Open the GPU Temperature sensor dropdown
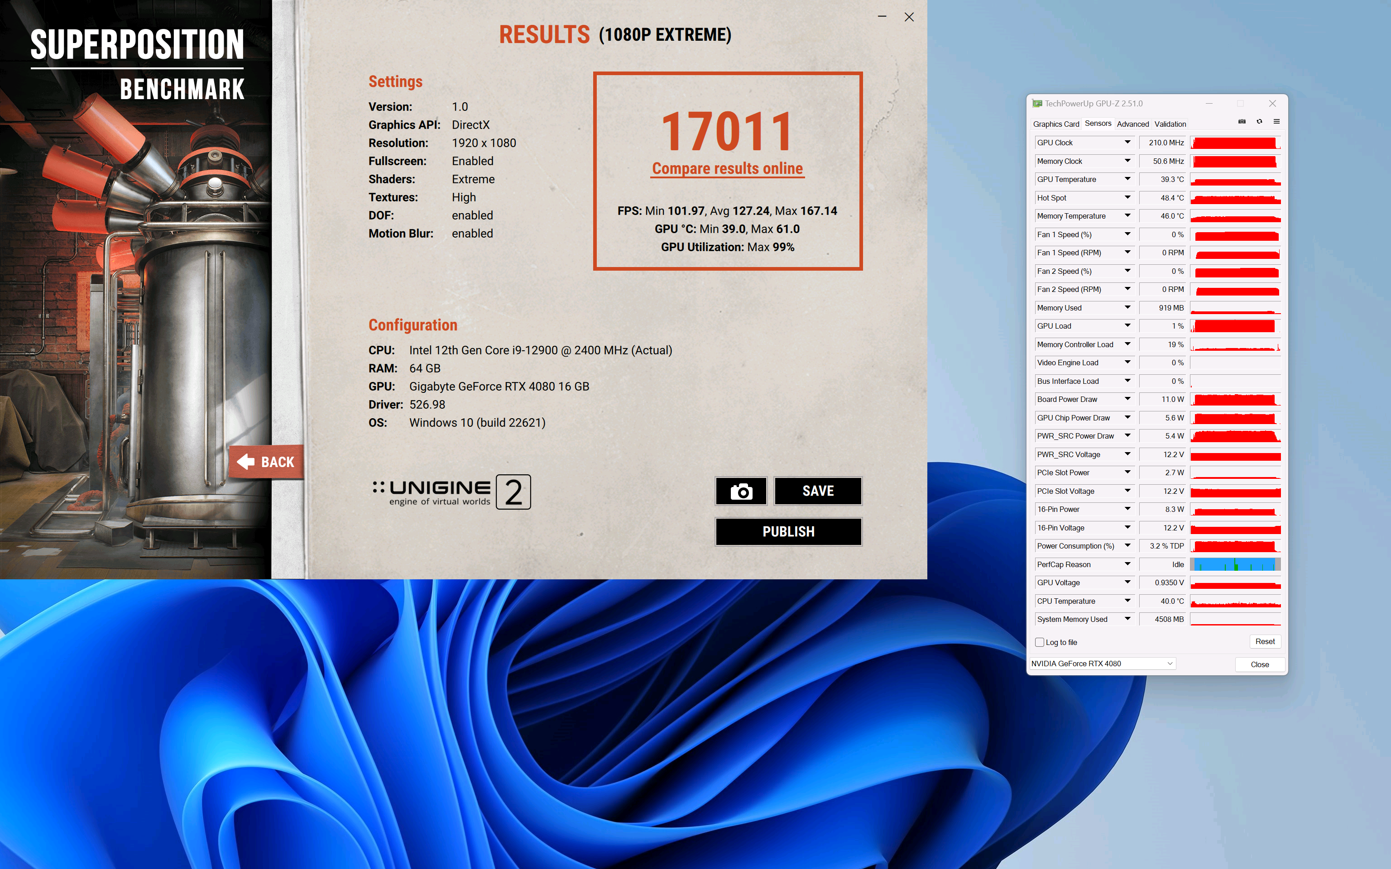 tap(1128, 179)
